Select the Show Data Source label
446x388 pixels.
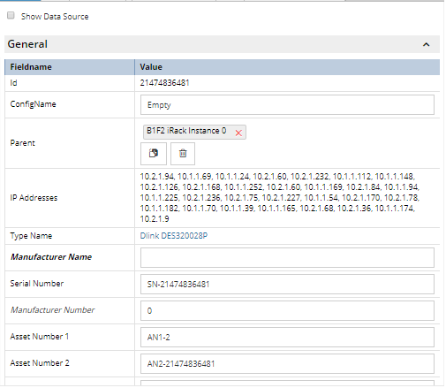[x=55, y=17]
